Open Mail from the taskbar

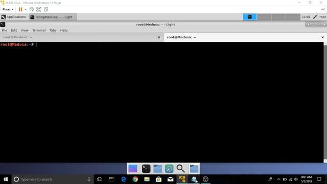170,179
